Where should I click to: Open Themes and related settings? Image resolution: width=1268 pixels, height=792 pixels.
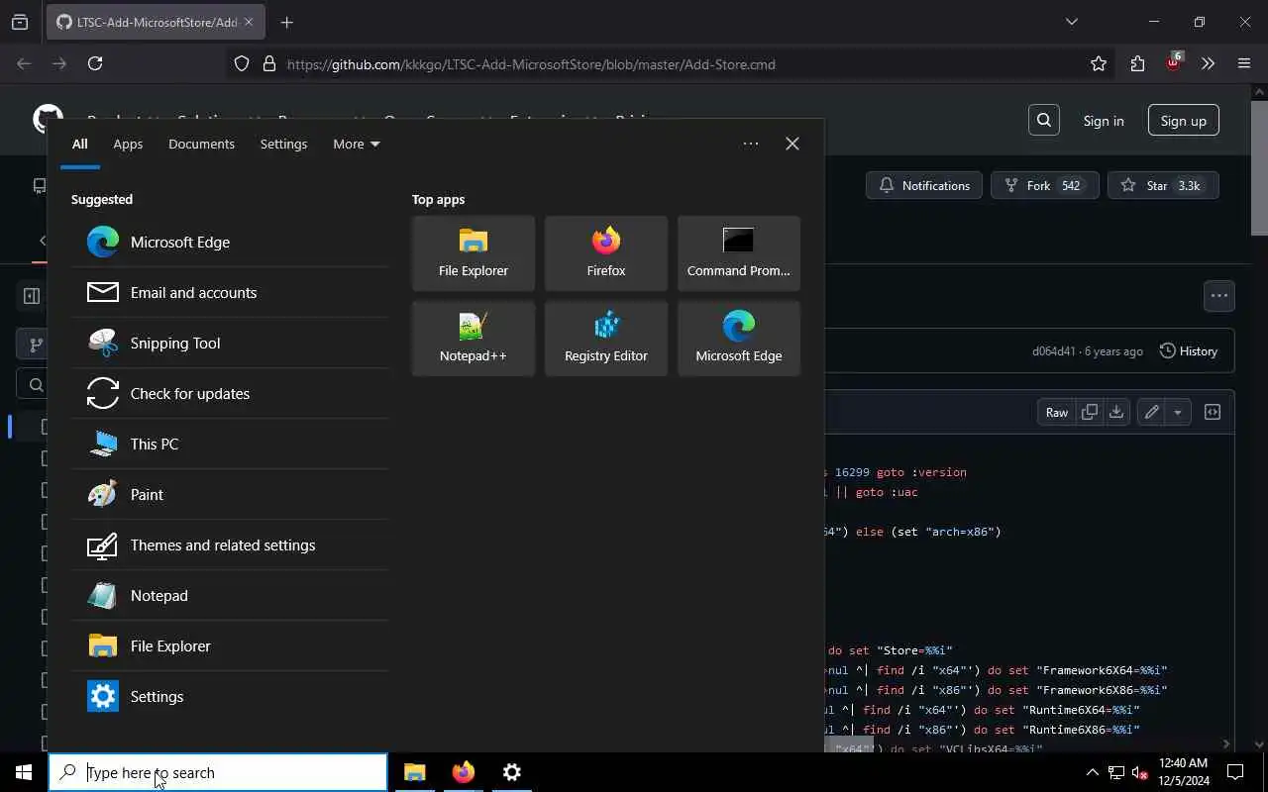230,544
